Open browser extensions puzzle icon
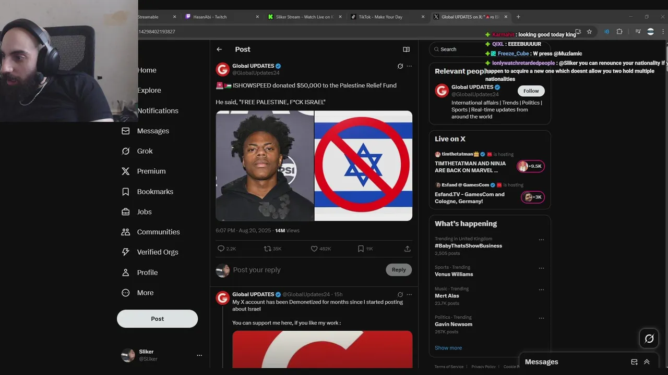 point(619,32)
